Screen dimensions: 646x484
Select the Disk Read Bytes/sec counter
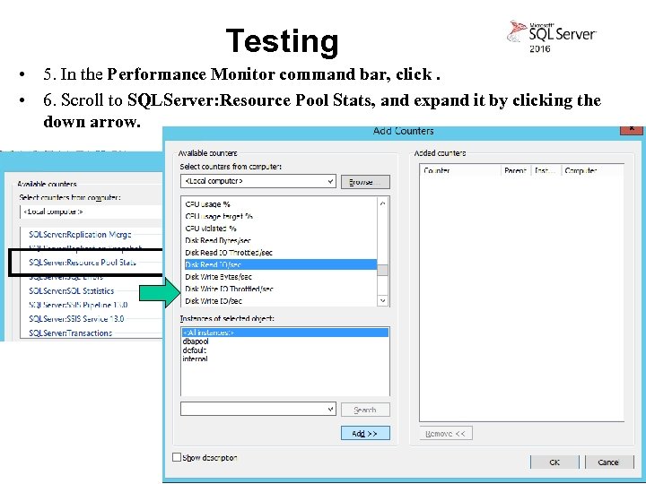(x=218, y=240)
